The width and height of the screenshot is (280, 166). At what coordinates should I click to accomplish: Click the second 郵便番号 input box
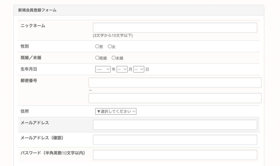[x=175, y=98]
